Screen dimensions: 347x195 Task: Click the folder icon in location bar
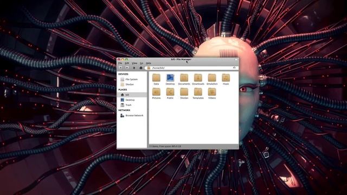pyautogui.click(x=149, y=68)
